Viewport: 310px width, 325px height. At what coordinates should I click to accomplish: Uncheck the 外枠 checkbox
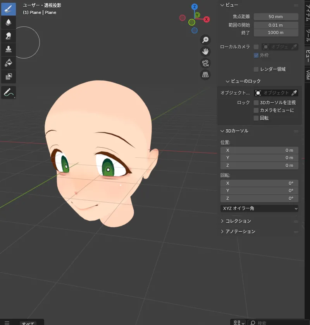click(x=256, y=55)
